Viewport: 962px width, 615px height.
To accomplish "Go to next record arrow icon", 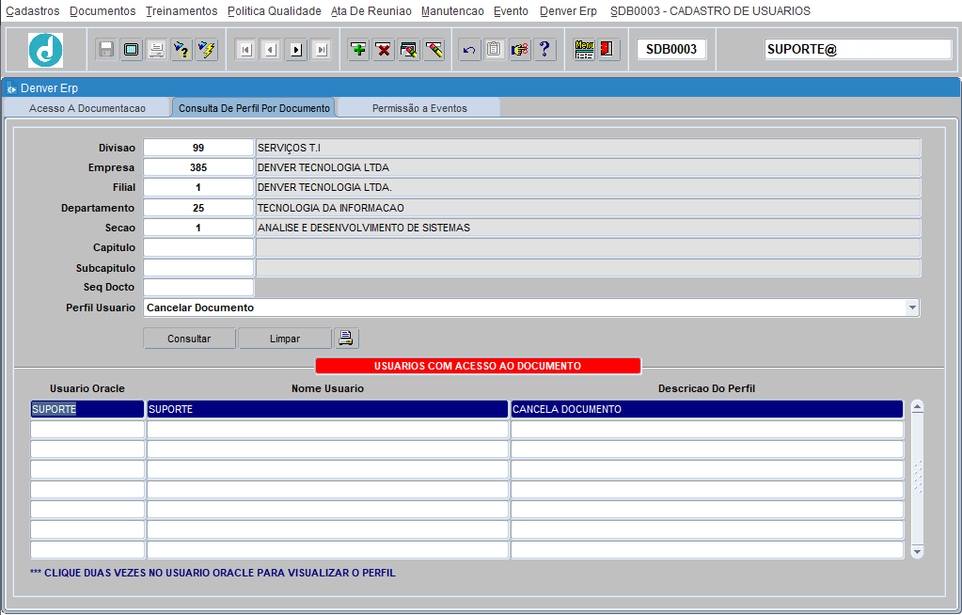I will point(295,50).
